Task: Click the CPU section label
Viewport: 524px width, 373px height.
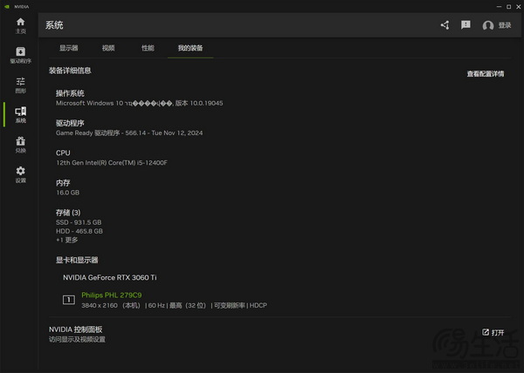Action: pos(63,153)
